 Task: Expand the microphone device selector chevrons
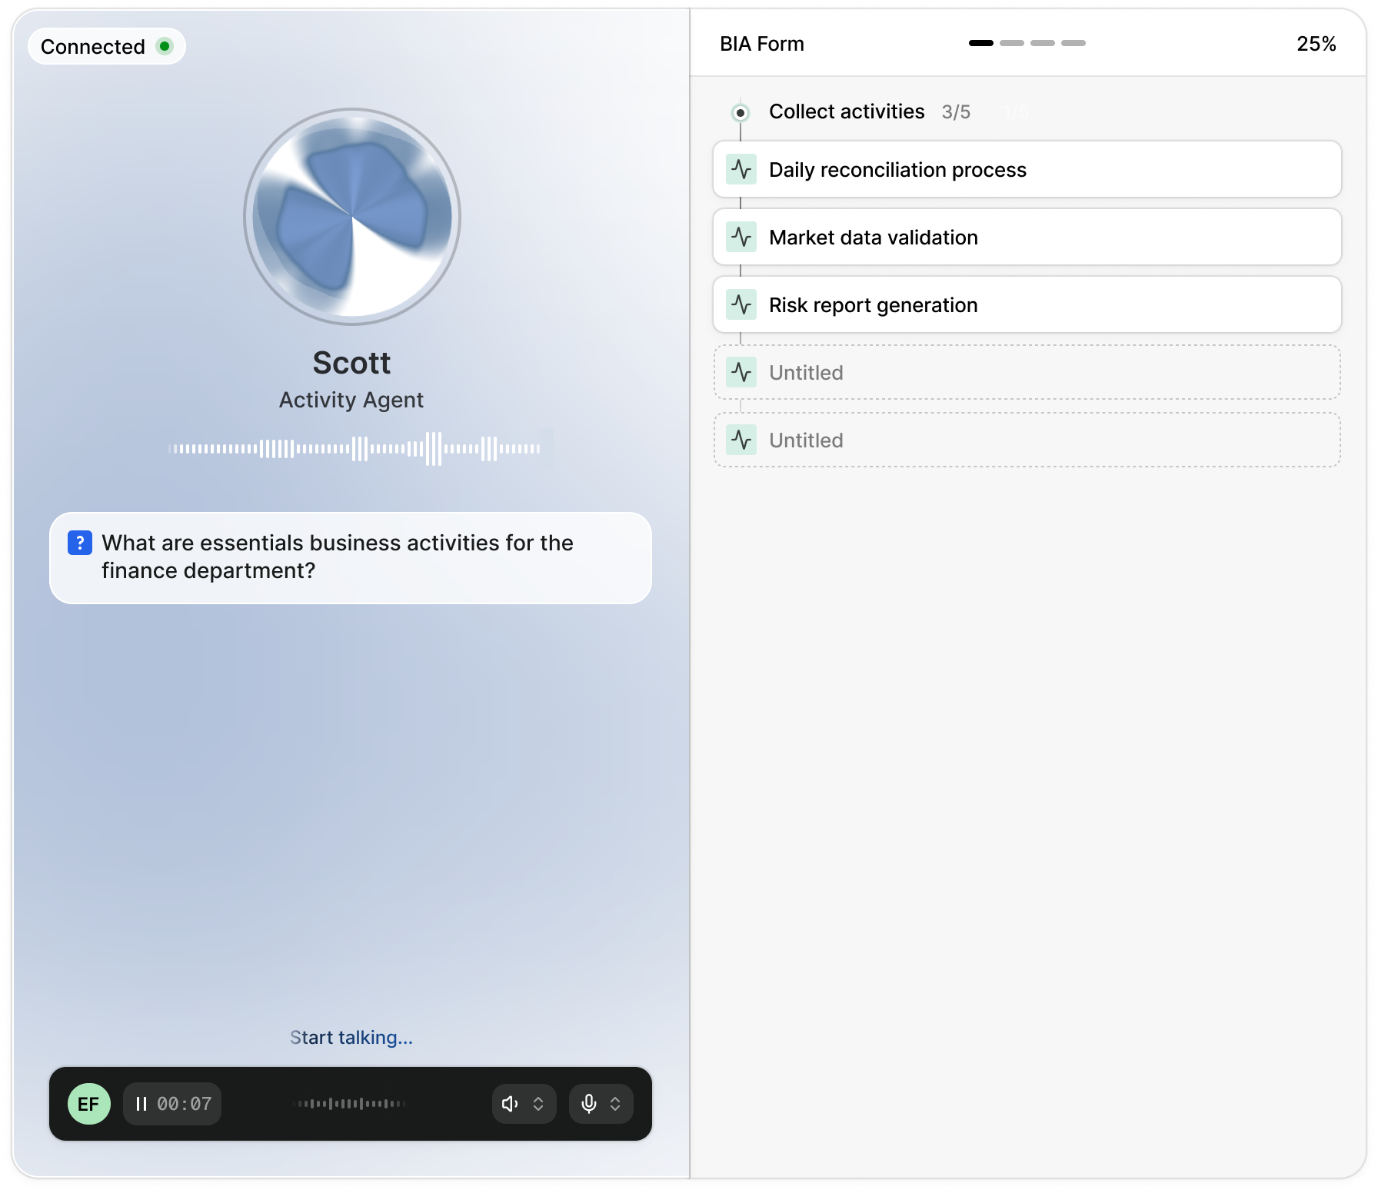(615, 1104)
